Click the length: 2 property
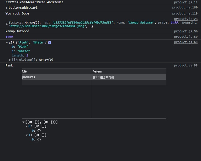Viewport: 201px width, 161px height. coord(20,56)
